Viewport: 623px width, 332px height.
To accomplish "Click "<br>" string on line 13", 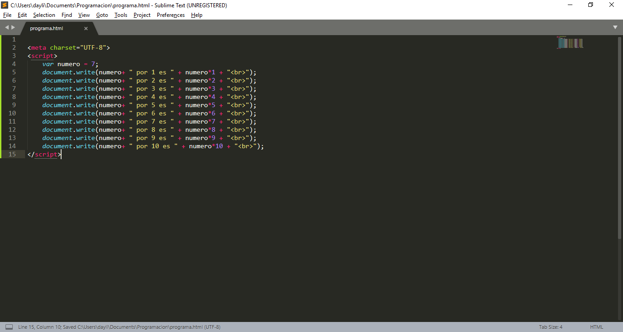I will 238,138.
